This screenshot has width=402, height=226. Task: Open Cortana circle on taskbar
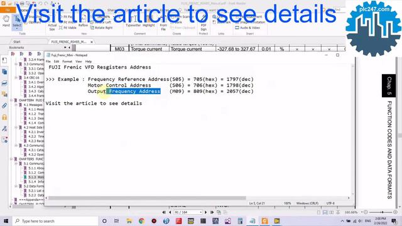(x=104, y=221)
